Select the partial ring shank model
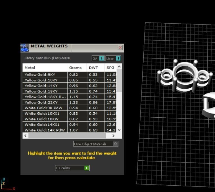The width and height of the screenshot is (215, 192). coord(208,105)
